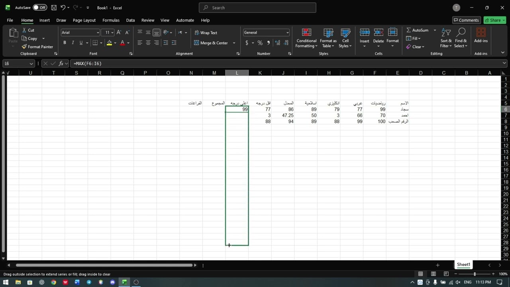Image resolution: width=510 pixels, height=287 pixels.
Task: Click the Save icon in title bar
Action: 54,8
